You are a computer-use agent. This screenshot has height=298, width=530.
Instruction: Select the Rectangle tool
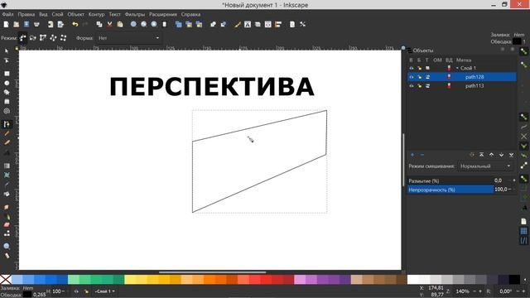click(7, 74)
